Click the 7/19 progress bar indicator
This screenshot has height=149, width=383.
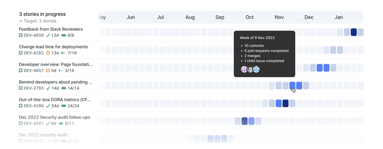(x=64, y=53)
